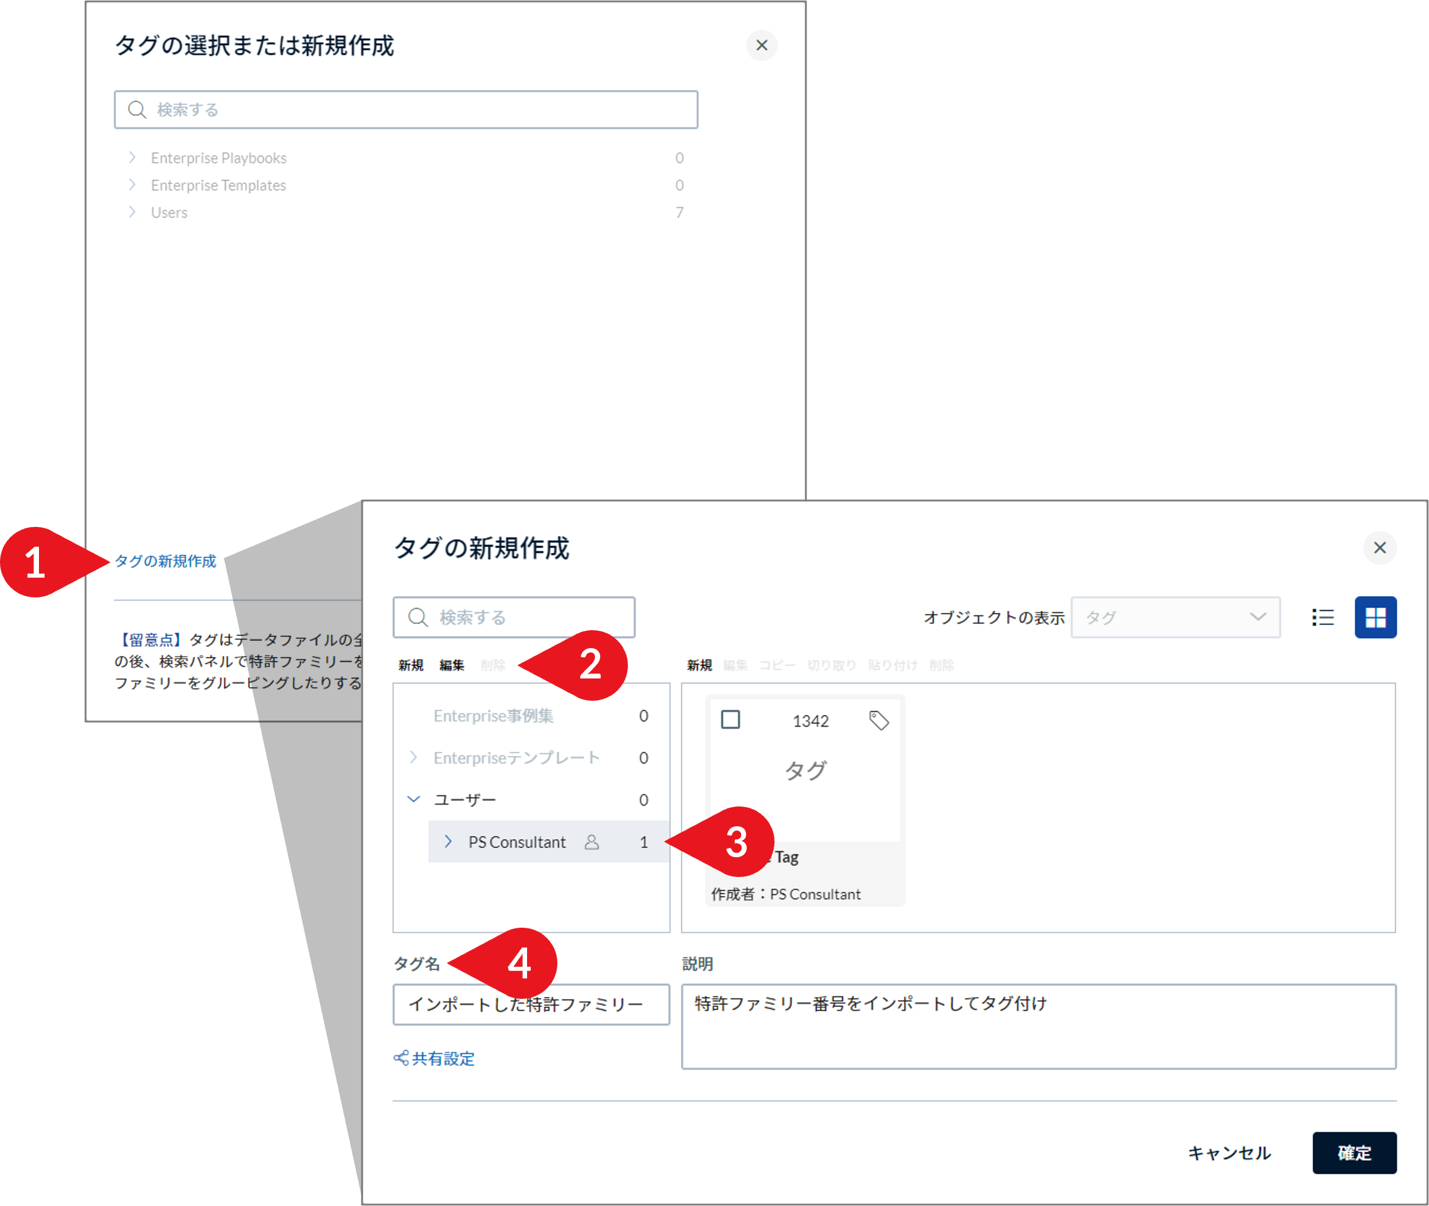This screenshot has height=1206, width=1429.
Task: Collapse the ユーザー tree node
Action: [414, 798]
